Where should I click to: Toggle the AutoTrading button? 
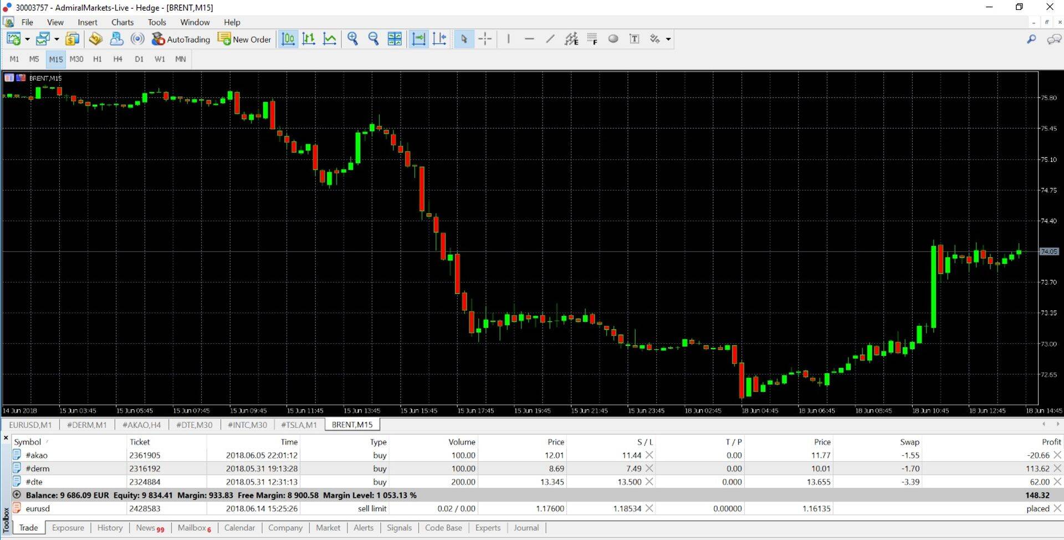coord(181,39)
